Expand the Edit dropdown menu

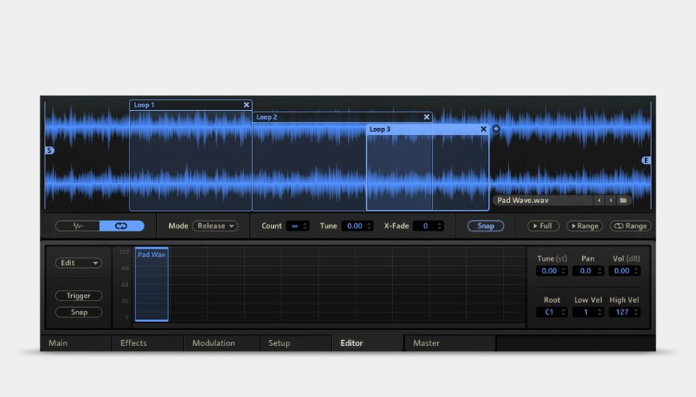(79, 263)
